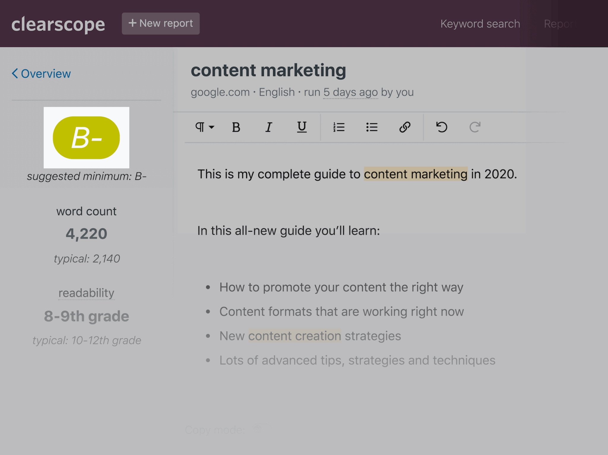
Task: Undo the last edit
Action: click(441, 127)
